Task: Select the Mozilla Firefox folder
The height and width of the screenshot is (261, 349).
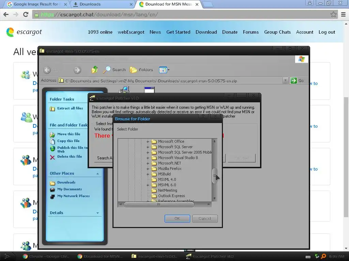Action: (170, 169)
